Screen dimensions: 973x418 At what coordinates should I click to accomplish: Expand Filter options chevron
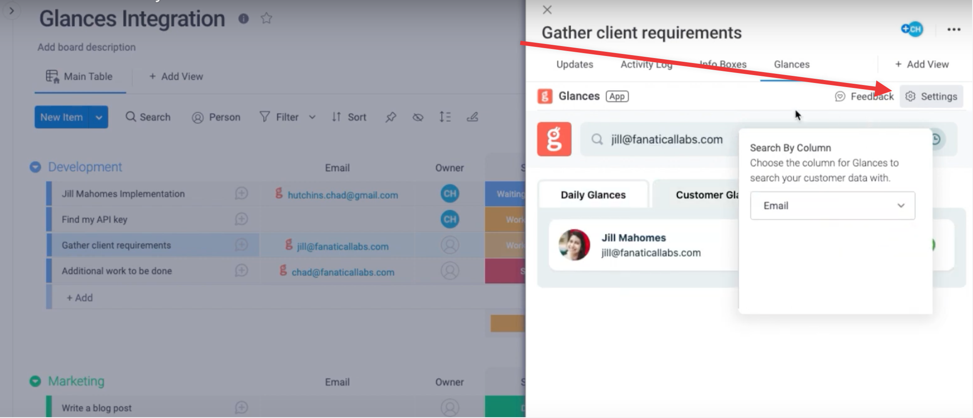312,117
